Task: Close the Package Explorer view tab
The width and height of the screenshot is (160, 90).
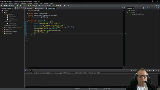Action: (13, 8)
